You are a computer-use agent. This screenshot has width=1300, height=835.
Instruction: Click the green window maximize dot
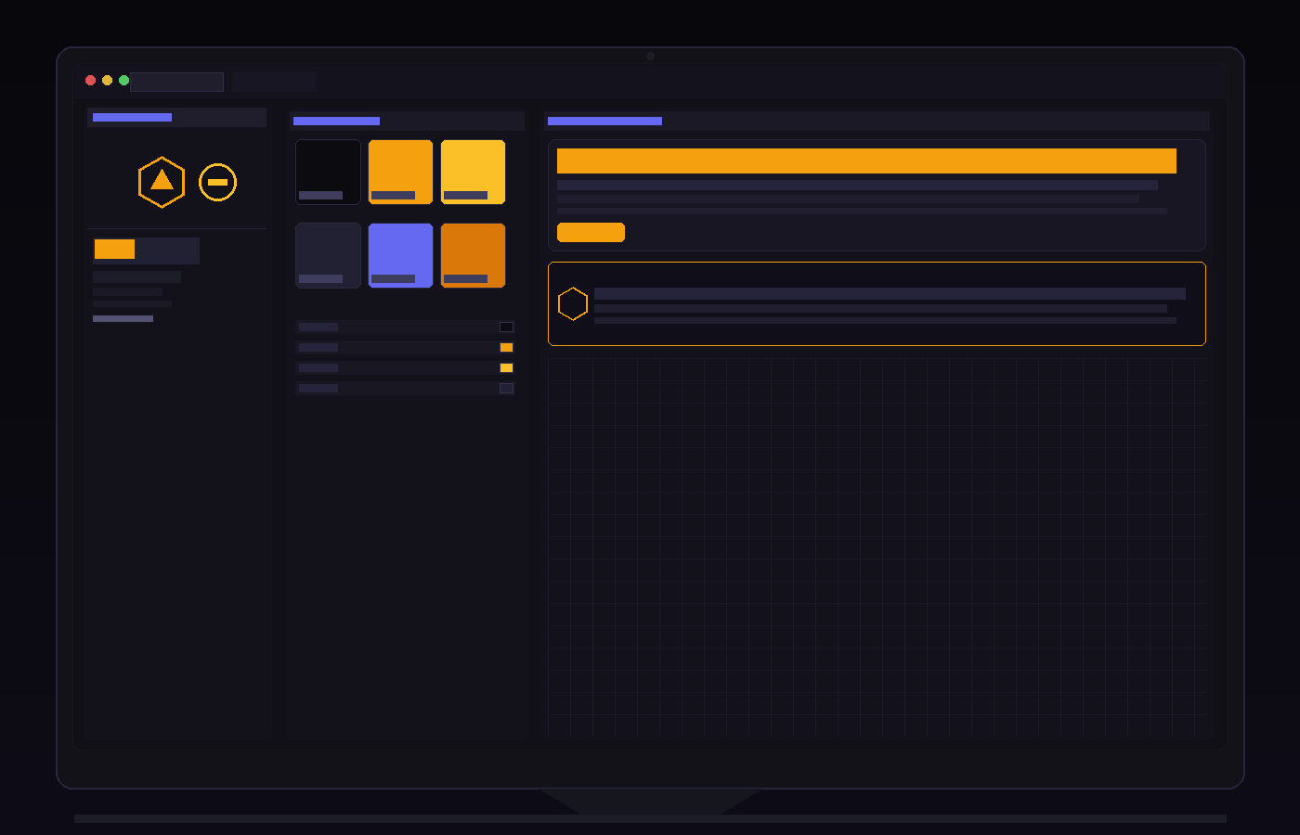tap(123, 81)
